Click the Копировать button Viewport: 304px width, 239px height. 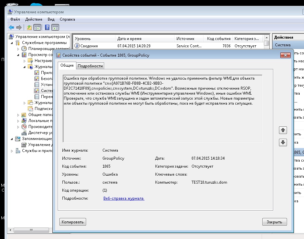[73, 222]
